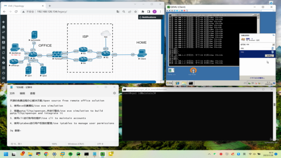Select the devNet-pc computer node

[x=15, y=48]
